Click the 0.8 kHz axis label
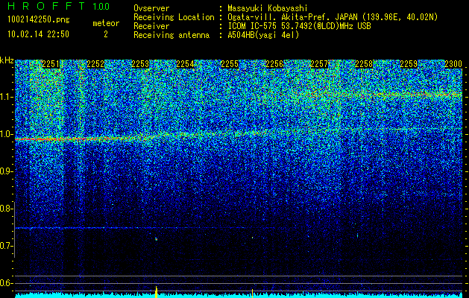The width and height of the screenshot is (469, 298). pyautogui.click(x=7, y=209)
